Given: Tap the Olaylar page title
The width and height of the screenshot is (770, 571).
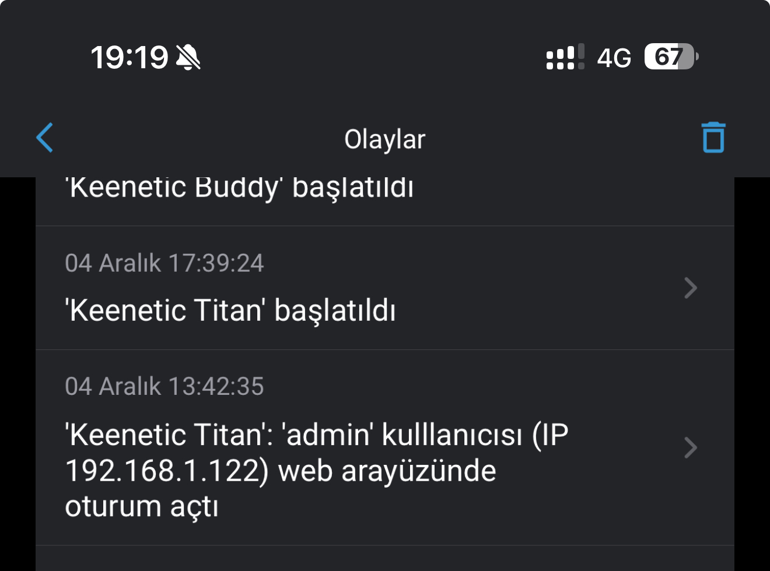Looking at the screenshot, I should 384,139.
